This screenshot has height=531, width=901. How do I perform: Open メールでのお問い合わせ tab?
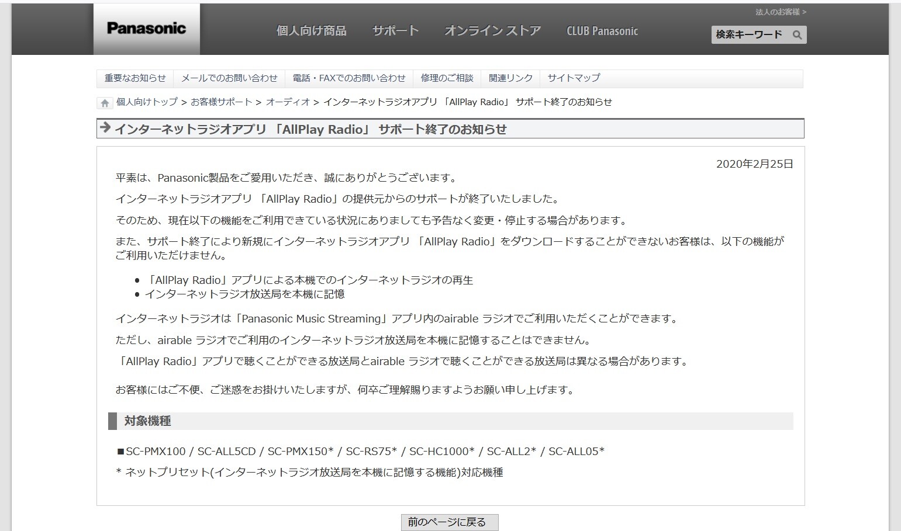tap(229, 78)
